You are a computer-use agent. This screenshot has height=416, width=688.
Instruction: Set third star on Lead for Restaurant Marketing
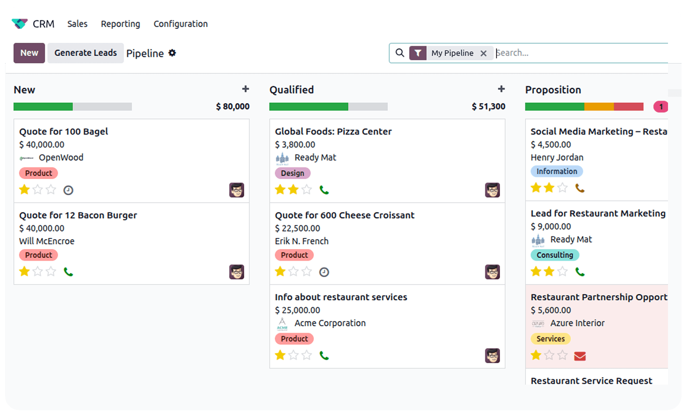coord(563,272)
